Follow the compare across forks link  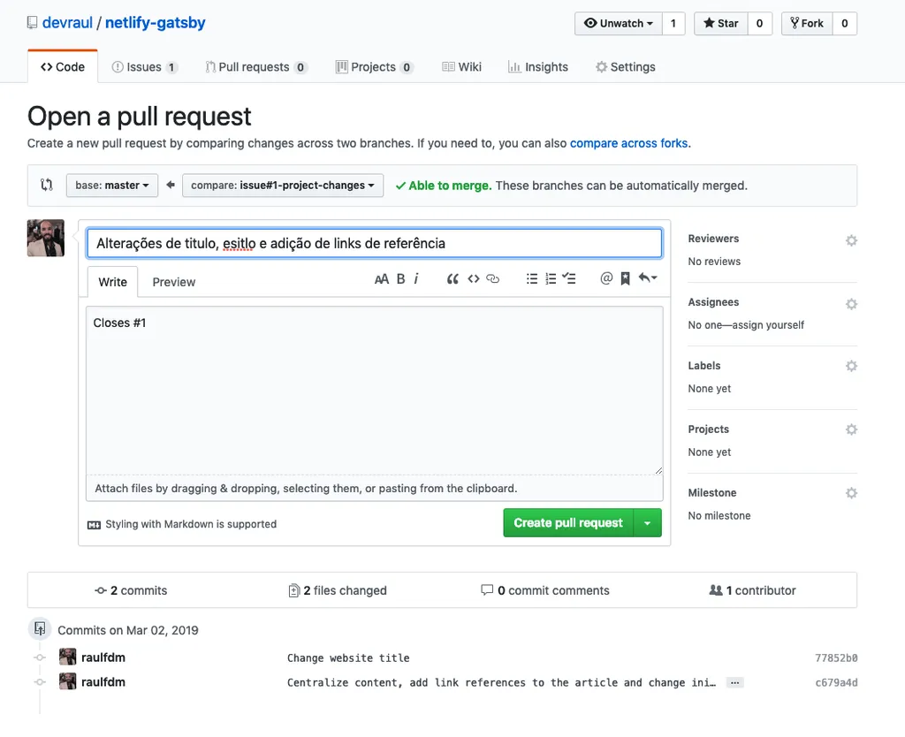[x=629, y=143]
